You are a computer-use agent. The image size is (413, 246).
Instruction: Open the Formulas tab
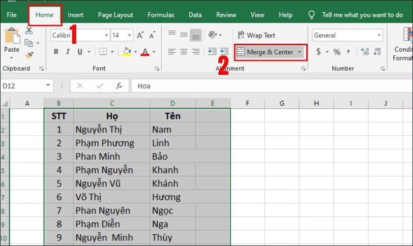point(161,15)
